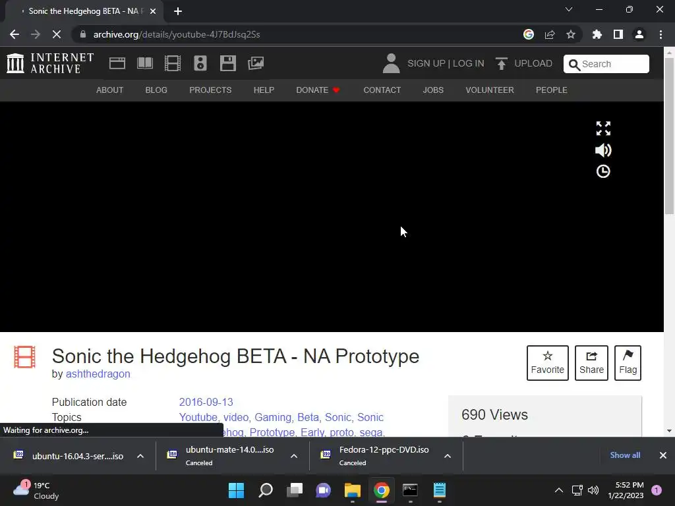This screenshot has height=506, width=675.
Task: Click the Share button
Action: 591,363
